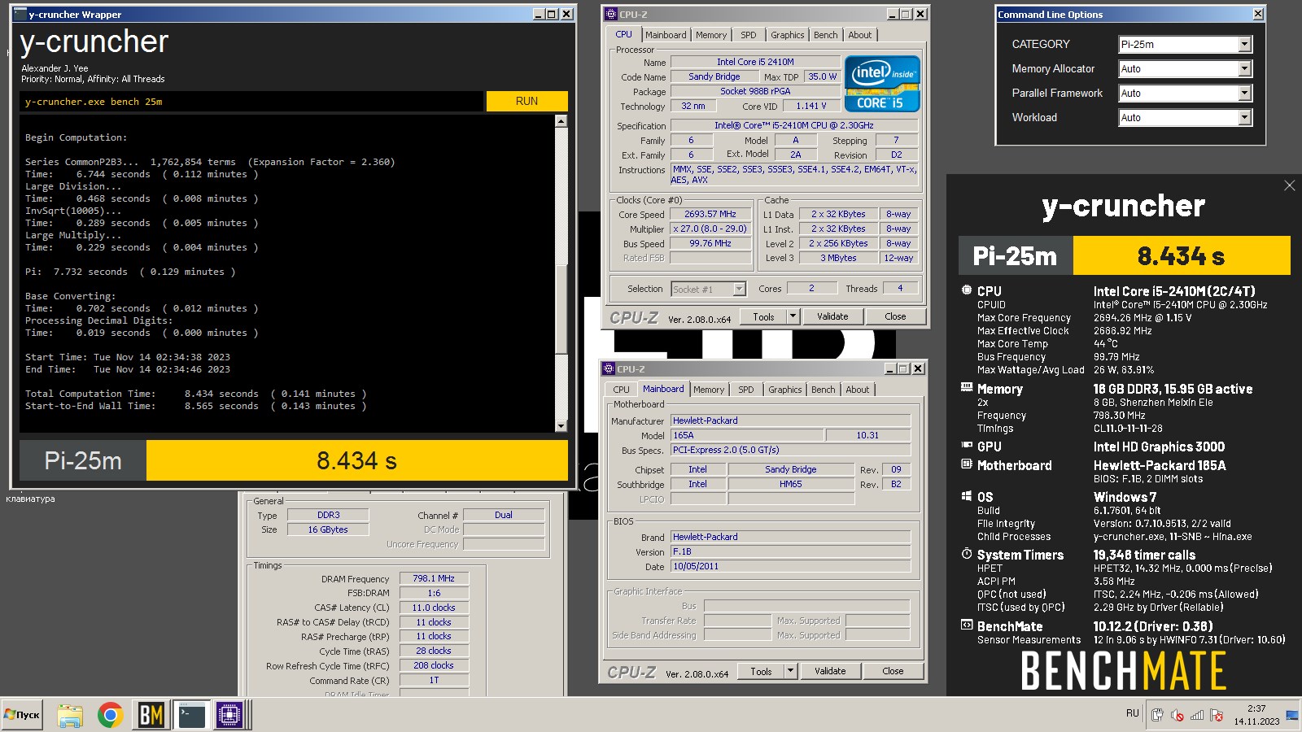Screen dimensions: 1302x732
Task: Click the Pi-25m label in BenchMate panel
Action: point(1016,256)
